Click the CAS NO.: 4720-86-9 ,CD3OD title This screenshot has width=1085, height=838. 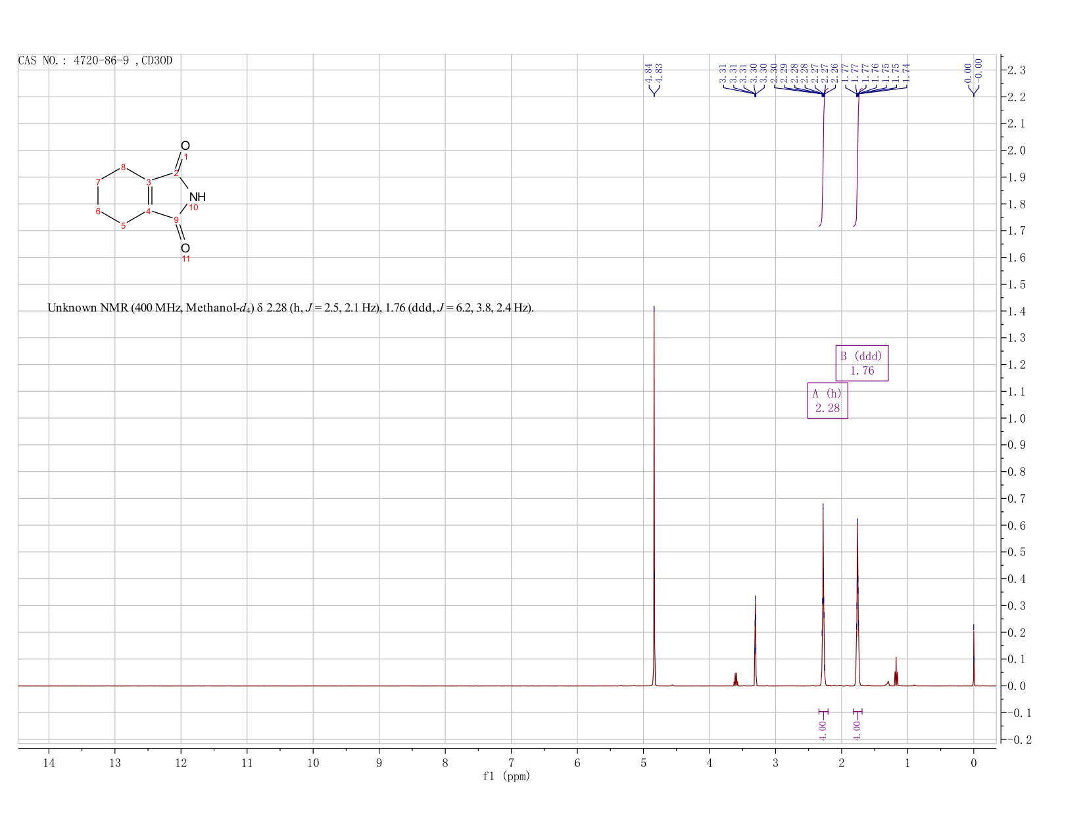(x=95, y=60)
